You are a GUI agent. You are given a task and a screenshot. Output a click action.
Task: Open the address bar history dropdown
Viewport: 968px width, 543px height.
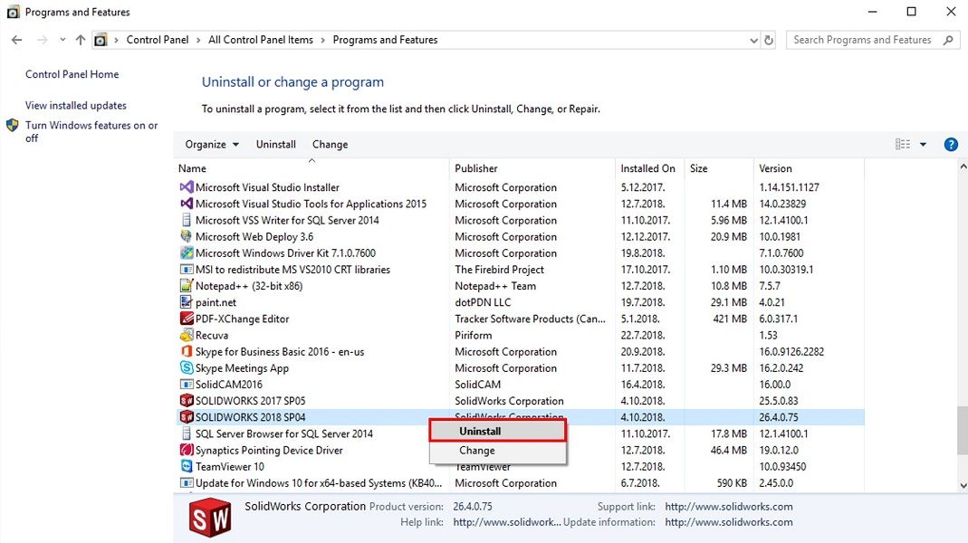(x=754, y=40)
